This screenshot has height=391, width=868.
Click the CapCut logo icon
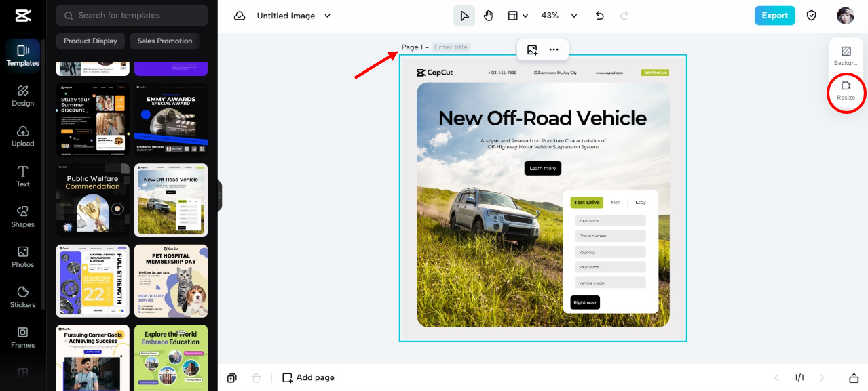(x=22, y=16)
